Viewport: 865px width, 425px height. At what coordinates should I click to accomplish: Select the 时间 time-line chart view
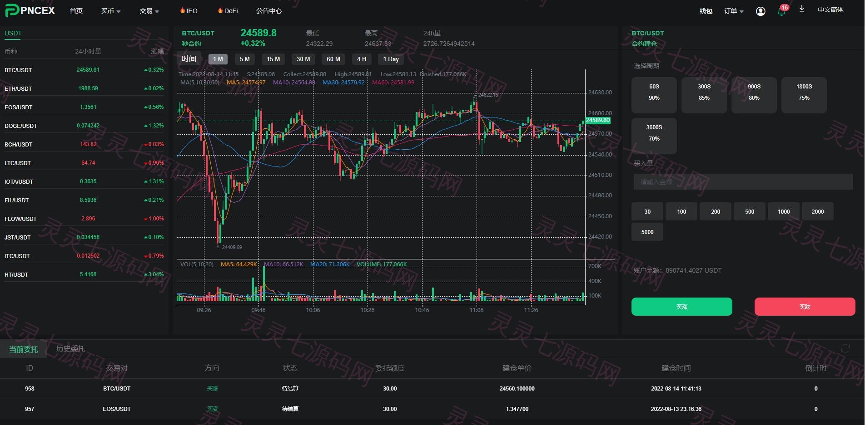coord(189,59)
